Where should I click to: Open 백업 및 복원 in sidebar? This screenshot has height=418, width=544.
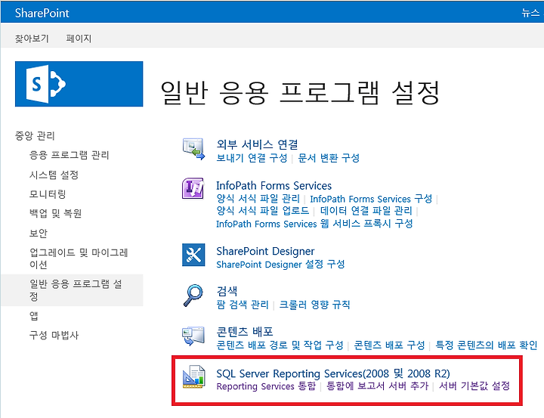[x=55, y=213]
